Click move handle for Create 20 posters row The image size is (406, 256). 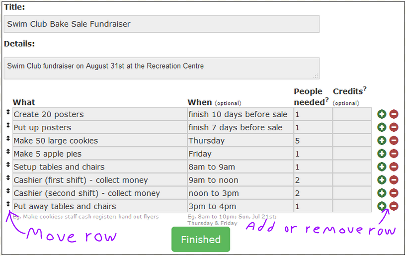pos(8,112)
